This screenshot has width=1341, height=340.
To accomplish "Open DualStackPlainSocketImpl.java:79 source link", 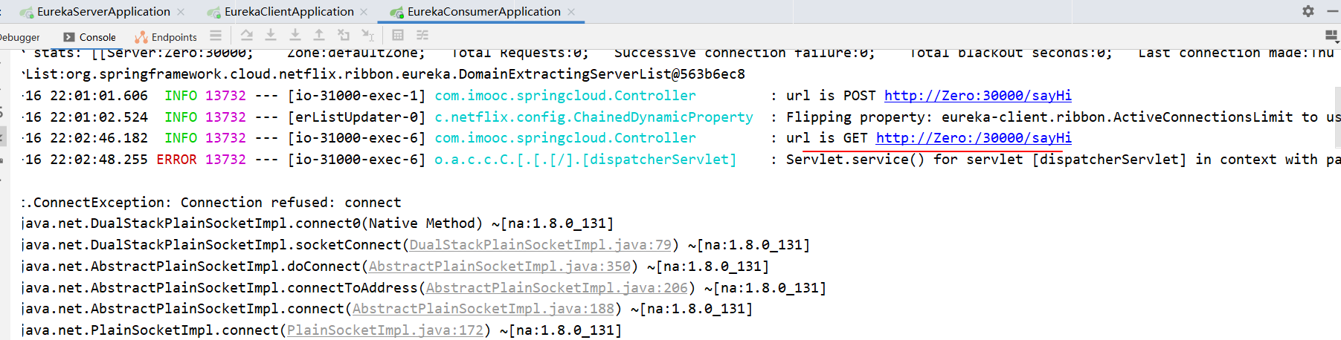I will point(541,245).
